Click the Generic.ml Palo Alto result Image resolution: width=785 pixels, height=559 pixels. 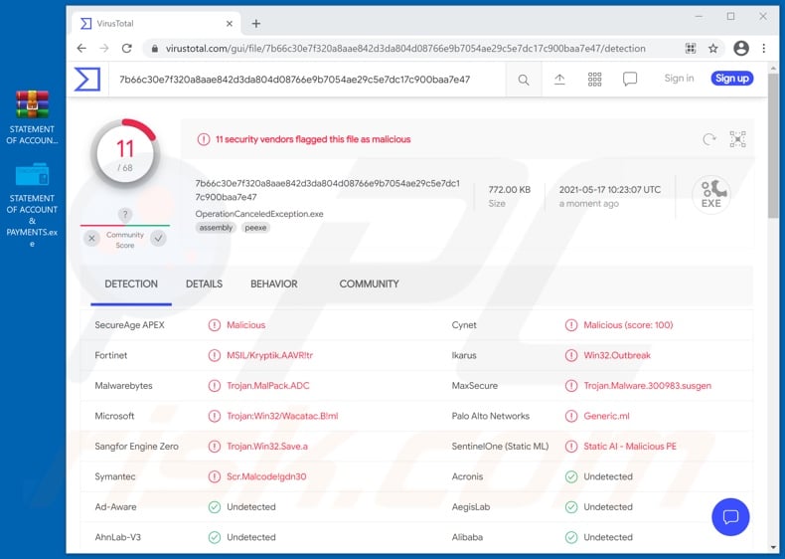point(606,416)
